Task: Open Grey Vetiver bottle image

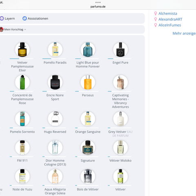Action: [x=120, y=119]
